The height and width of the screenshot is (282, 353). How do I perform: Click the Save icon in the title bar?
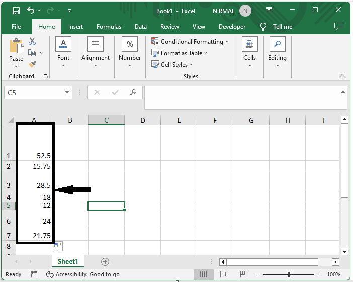click(x=16, y=11)
